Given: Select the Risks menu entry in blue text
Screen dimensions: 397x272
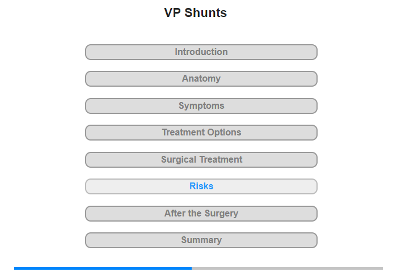Looking at the screenshot, I should click(201, 186).
